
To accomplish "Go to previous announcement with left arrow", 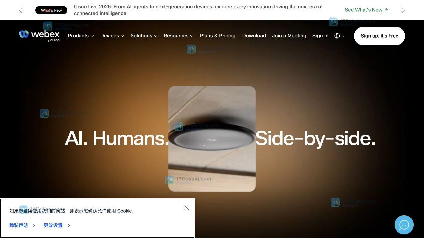I will pyautogui.click(x=21, y=10).
